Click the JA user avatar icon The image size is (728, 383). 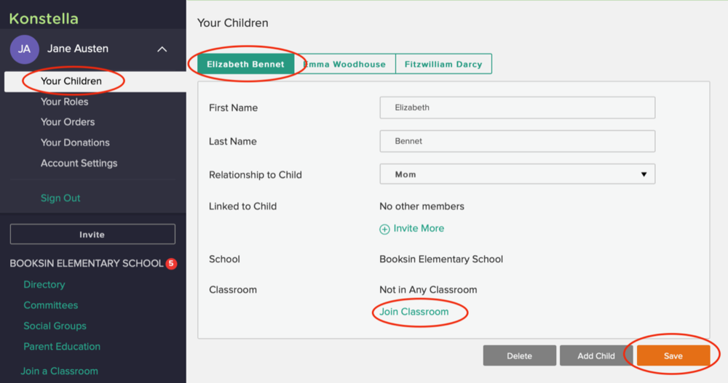tap(24, 49)
